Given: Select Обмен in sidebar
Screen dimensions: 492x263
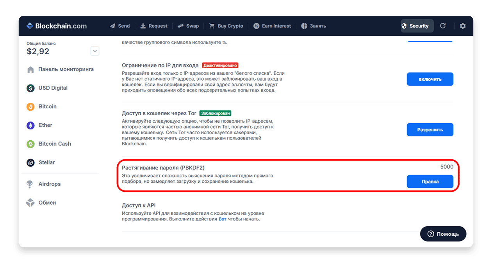Looking at the screenshot, I should pos(47,203).
